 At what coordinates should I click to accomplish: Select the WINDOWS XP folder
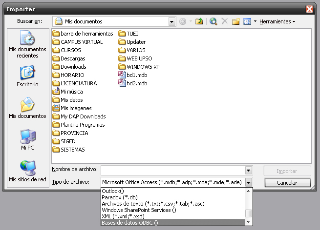point(139,67)
